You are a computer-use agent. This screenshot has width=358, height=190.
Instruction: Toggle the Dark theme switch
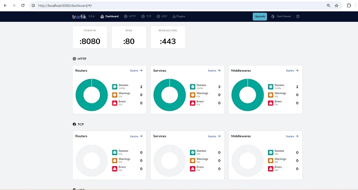tap(281, 16)
